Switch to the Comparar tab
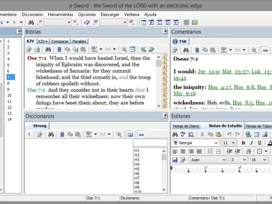The width and height of the screenshot is (272, 204). [x=60, y=41]
